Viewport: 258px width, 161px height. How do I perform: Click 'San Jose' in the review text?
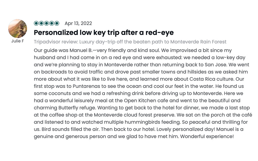[215, 65]
